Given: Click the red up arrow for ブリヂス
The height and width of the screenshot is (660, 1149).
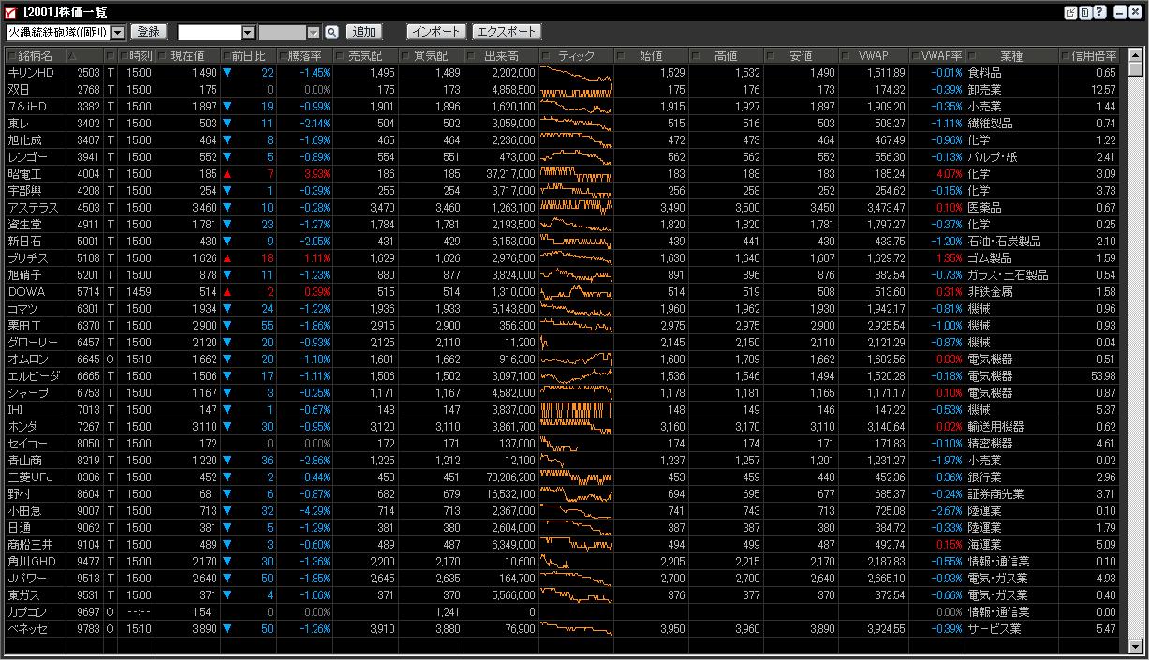Looking at the screenshot, I should pos(227,258).
